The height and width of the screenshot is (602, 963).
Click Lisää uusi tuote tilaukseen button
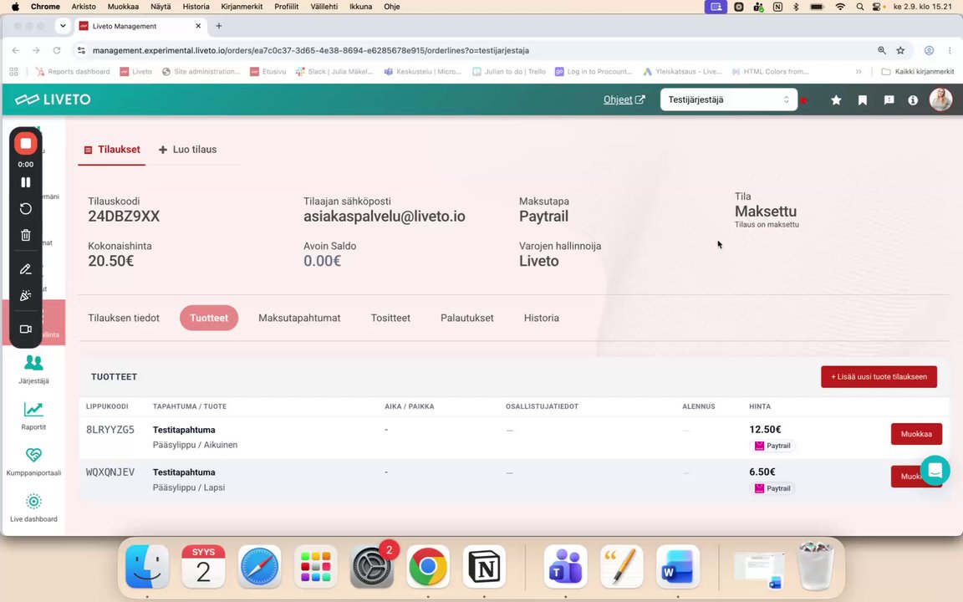879,377
